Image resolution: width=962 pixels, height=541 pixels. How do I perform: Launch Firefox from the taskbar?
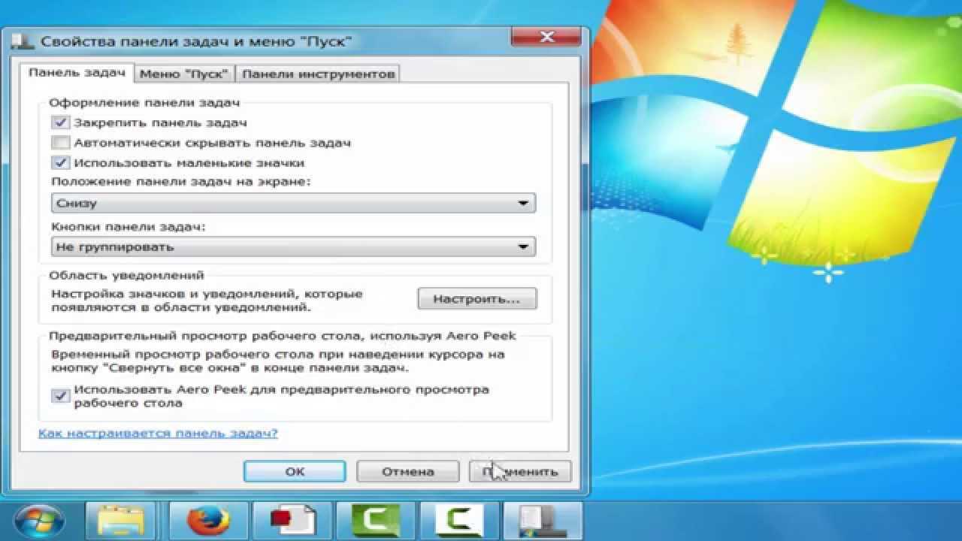pos(208,521)
